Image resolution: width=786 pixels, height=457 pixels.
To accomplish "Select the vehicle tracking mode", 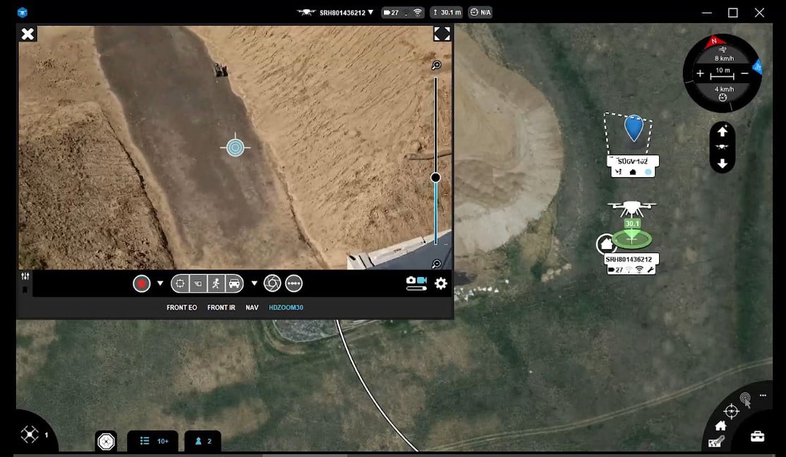I will pyautogui.click(x=234, y=284).
